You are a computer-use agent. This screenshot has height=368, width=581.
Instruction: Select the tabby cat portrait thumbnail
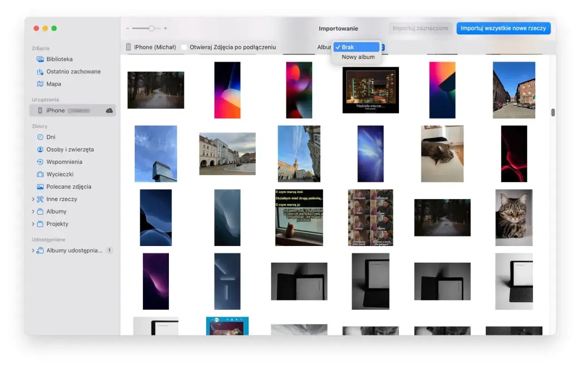click(514, 217)
